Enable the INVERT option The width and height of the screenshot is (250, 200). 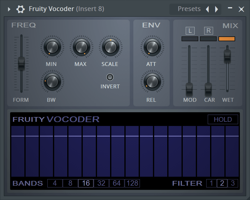click(x=110, y=77)
